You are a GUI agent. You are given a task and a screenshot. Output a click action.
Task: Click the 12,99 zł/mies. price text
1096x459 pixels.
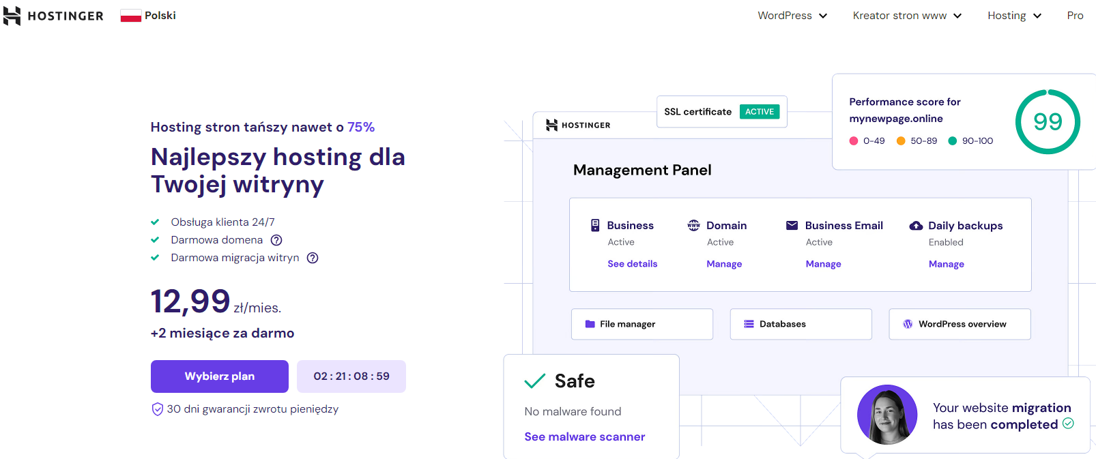pos(216,302)
